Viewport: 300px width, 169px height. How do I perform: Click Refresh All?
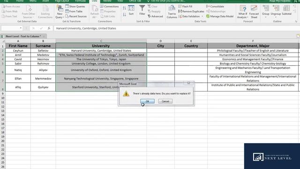(95, 12)
